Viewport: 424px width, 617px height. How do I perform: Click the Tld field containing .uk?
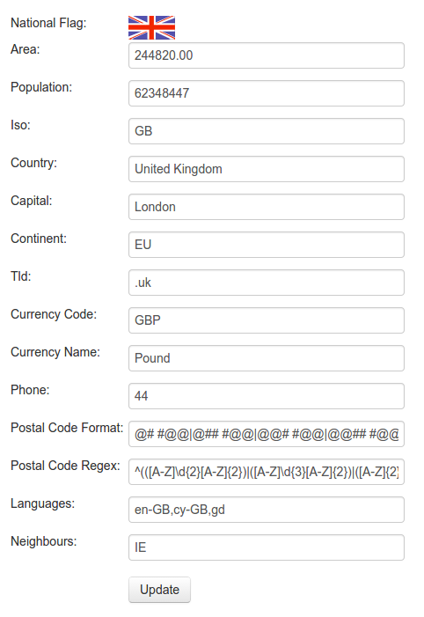point(267,283)
